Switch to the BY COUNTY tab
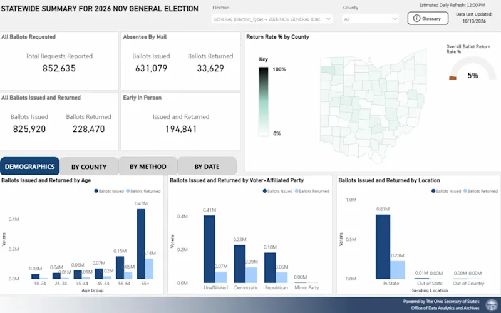Image resolution: width=501 pixels, height=313 pixels. tap(89, 167)
